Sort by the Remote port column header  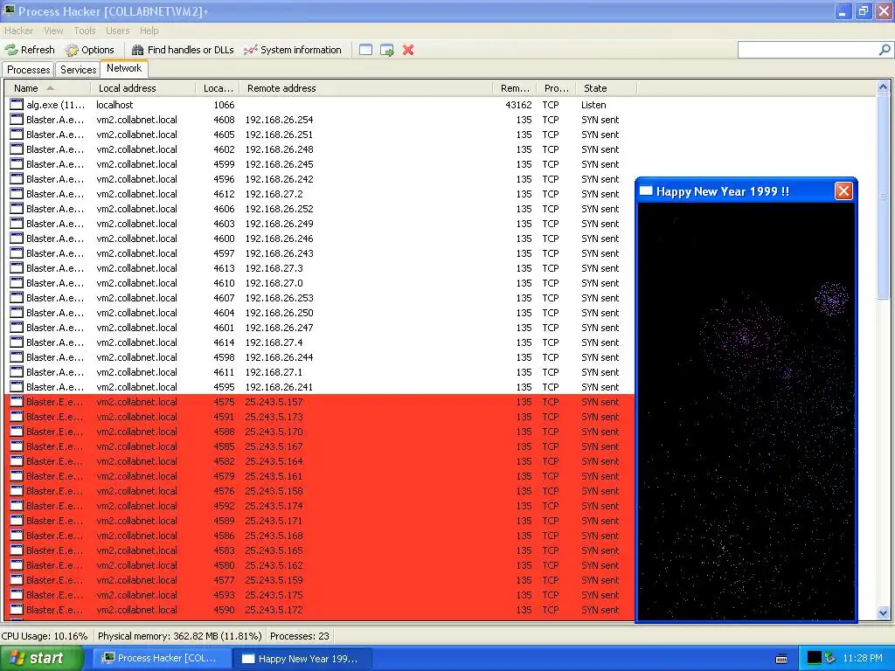pos(515,88)
